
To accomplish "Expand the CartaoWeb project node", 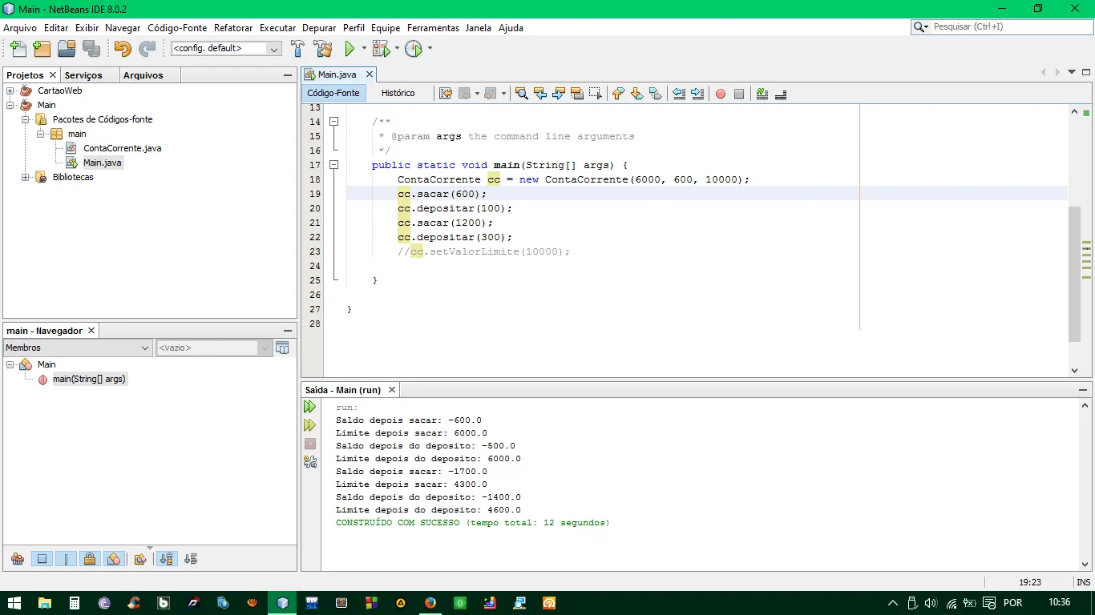I will point(10,90).
